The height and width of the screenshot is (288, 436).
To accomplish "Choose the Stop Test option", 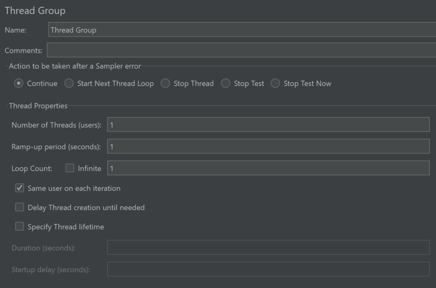I will 226,83.
